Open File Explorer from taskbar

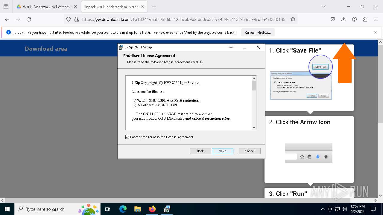pos(137,209)
